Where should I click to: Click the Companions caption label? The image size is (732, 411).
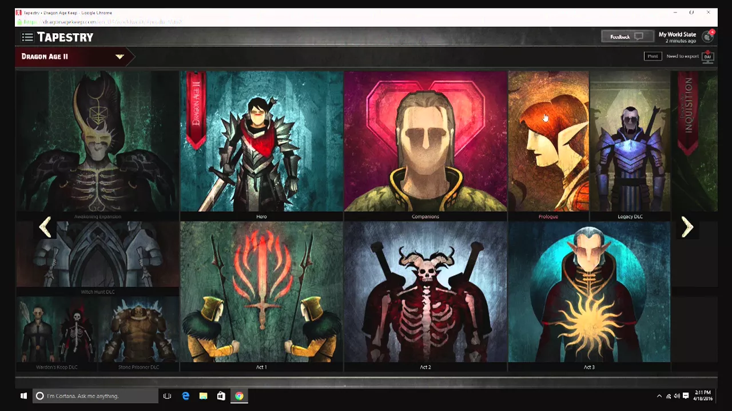coord(425,217)
